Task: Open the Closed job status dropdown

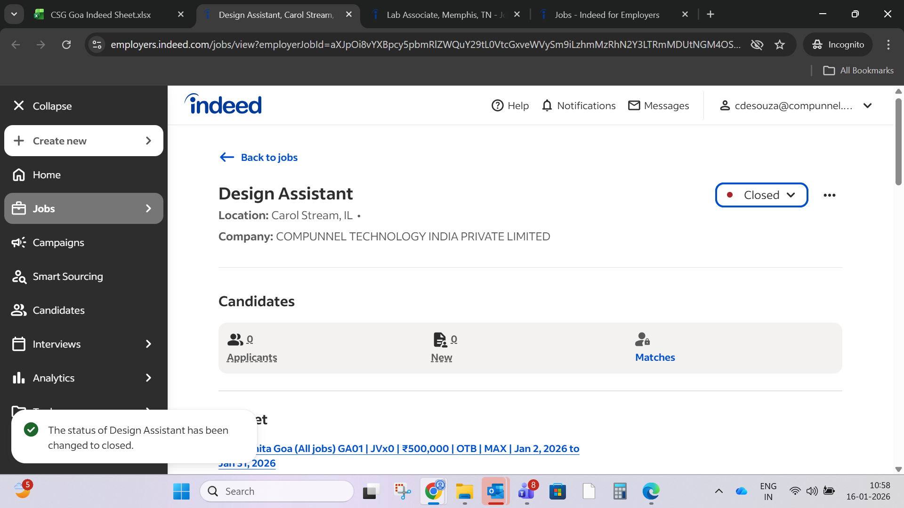Action: (761, 195)
